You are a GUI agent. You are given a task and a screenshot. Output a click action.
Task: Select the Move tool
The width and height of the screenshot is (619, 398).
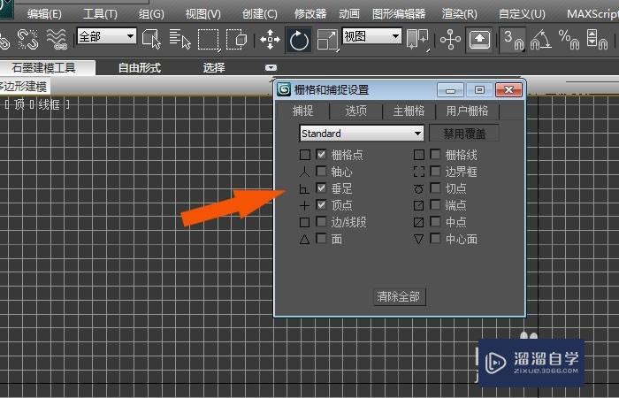point(270,40)
